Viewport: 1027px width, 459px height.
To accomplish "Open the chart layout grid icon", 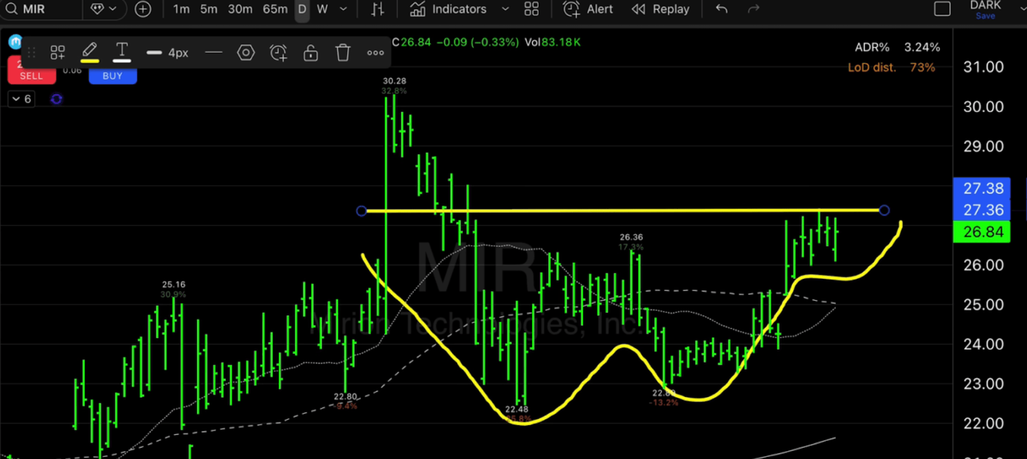I will click(x=531, y=9).
